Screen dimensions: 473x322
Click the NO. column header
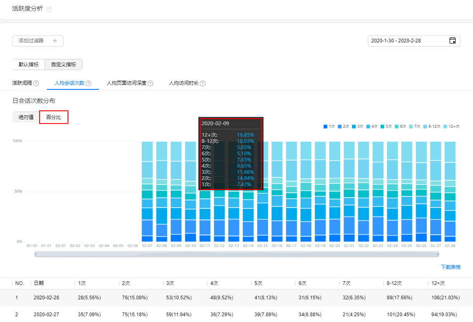click(20, 283)
